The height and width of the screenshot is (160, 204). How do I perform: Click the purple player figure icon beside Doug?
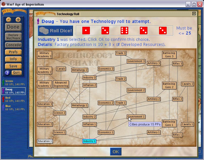click(x=39, y=21)
